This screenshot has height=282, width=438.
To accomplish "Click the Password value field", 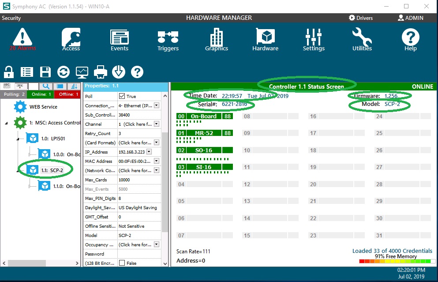I will click(139, 254).
